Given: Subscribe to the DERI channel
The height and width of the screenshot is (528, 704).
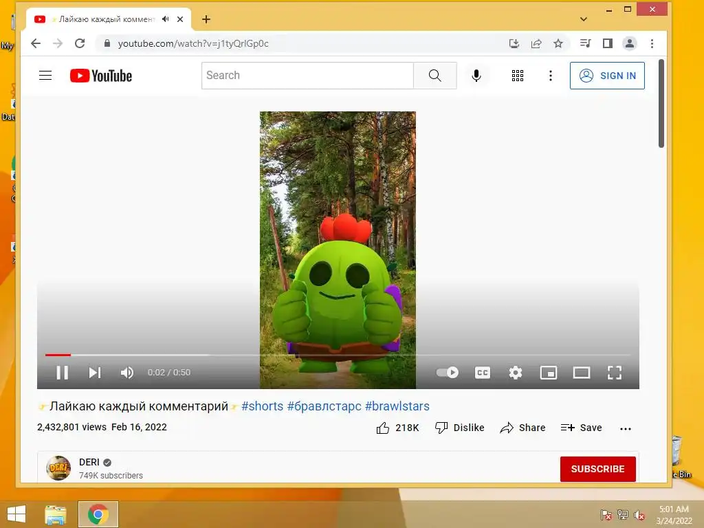Looking at the screenshot, I should click(x=597, y=469).
